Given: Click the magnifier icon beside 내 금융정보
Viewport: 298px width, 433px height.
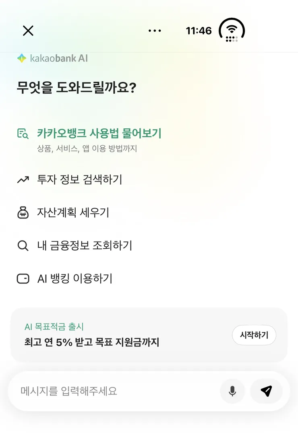Looking at the screenshot, I should pyautogui.click(x=23, y=245).
